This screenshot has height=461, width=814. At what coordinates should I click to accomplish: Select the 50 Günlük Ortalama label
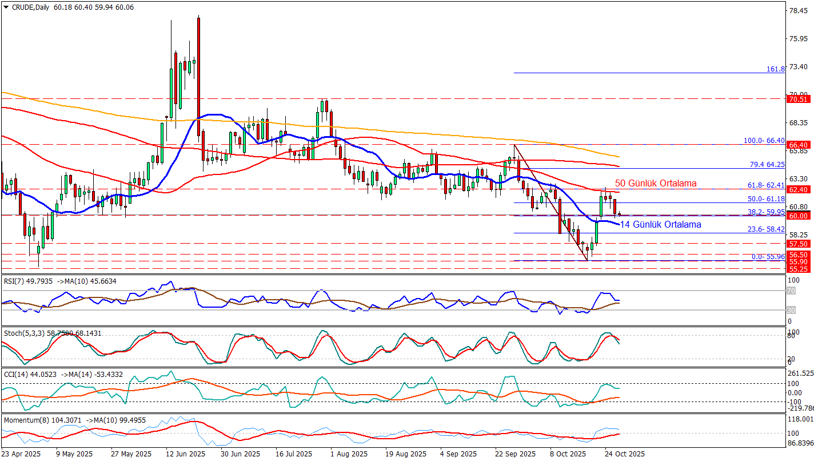pos(655,184)
